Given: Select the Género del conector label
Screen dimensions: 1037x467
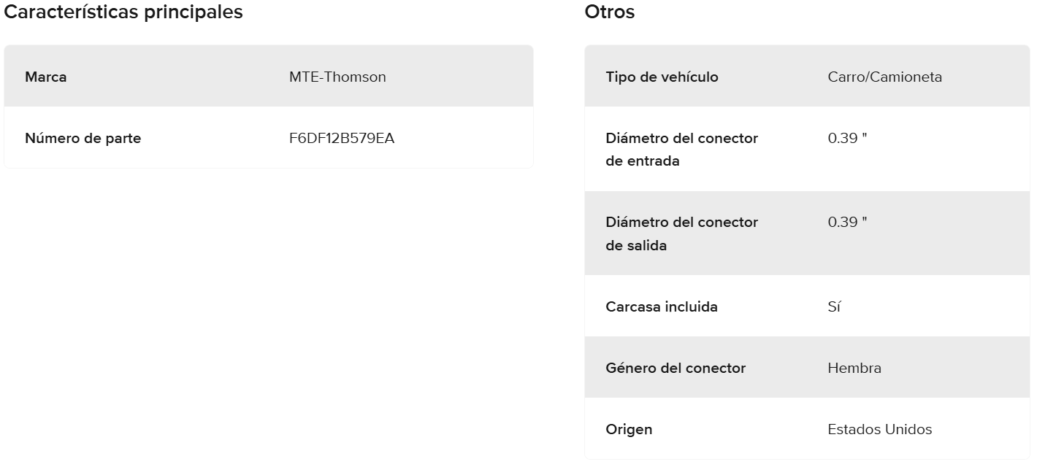Looking at the screenshot, I should coord(676,368).
